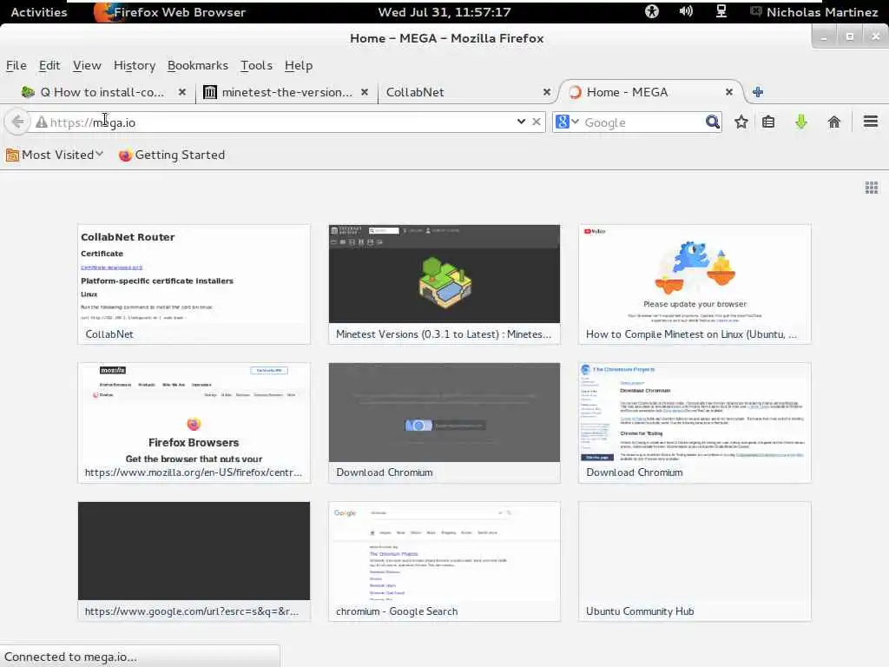Select the Home - MEGA tab
Viewport: 889px width, 667px height.
649,92
